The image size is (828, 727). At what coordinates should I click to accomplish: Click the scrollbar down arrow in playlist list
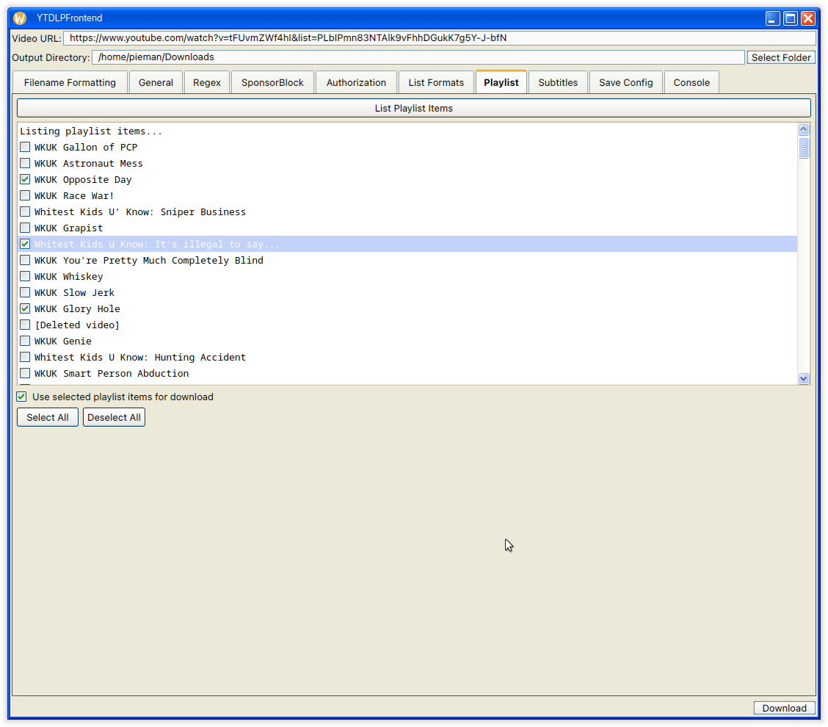click(803, 378)
